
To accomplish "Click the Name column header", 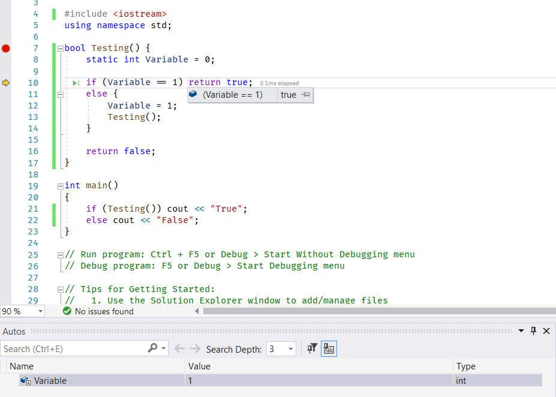I will (95, 366).
